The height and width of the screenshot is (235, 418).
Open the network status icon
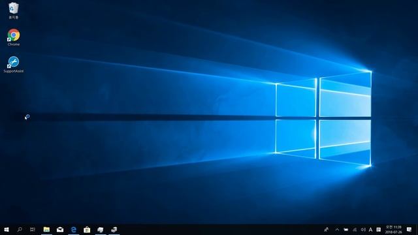[x=355, y=229]
